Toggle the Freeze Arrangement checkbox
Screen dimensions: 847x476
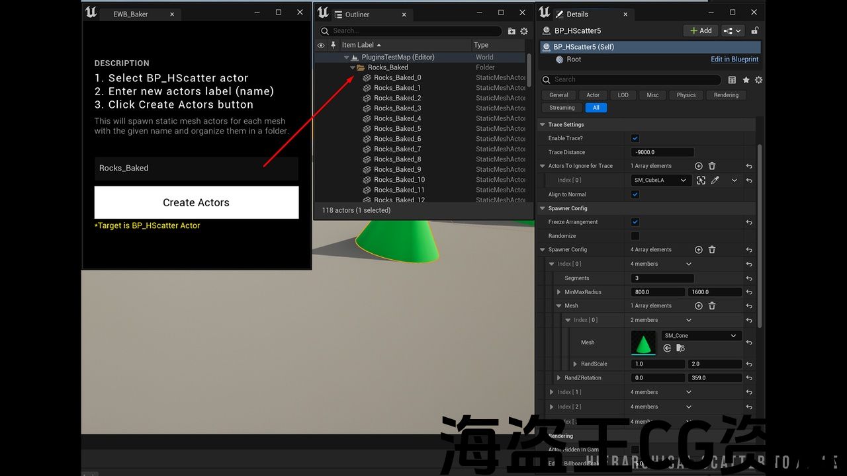[635, 222]
